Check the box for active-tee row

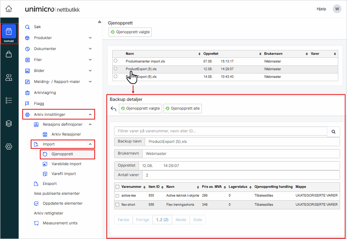pyautogui.click(x=117, y=196)
